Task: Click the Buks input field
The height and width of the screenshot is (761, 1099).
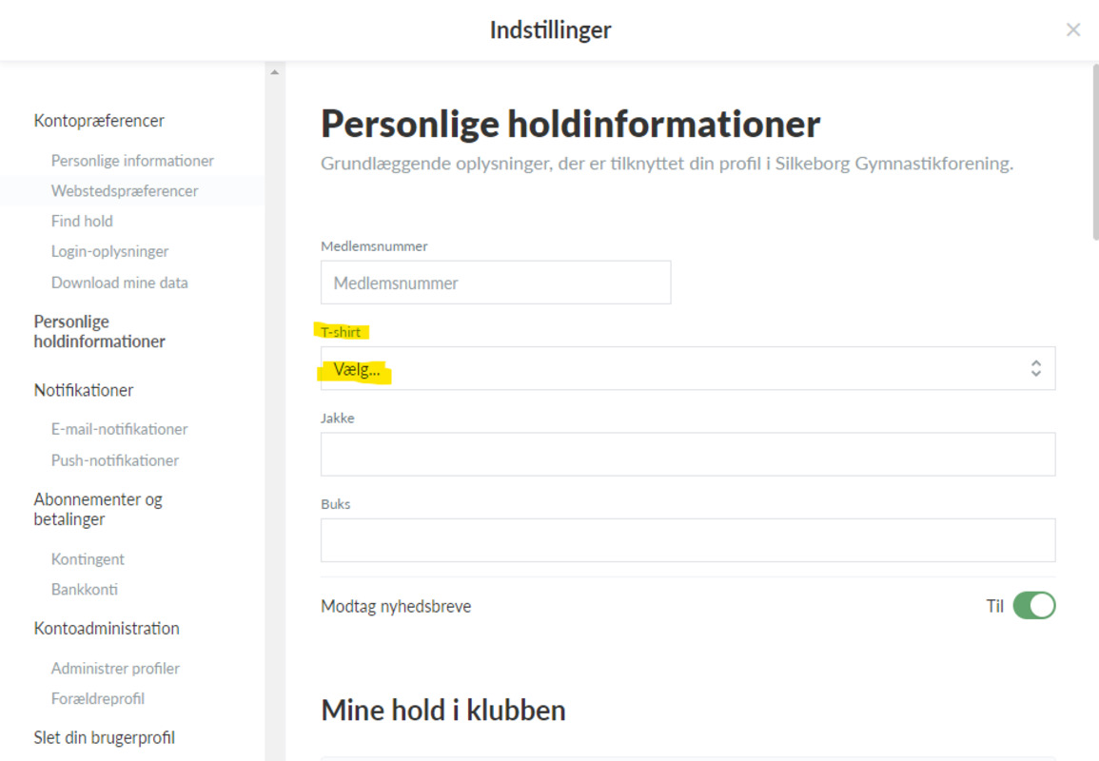Action: pyautogui.click(x=688, y=540)
